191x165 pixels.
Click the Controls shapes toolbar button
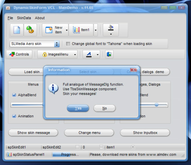tap(19, 54)
